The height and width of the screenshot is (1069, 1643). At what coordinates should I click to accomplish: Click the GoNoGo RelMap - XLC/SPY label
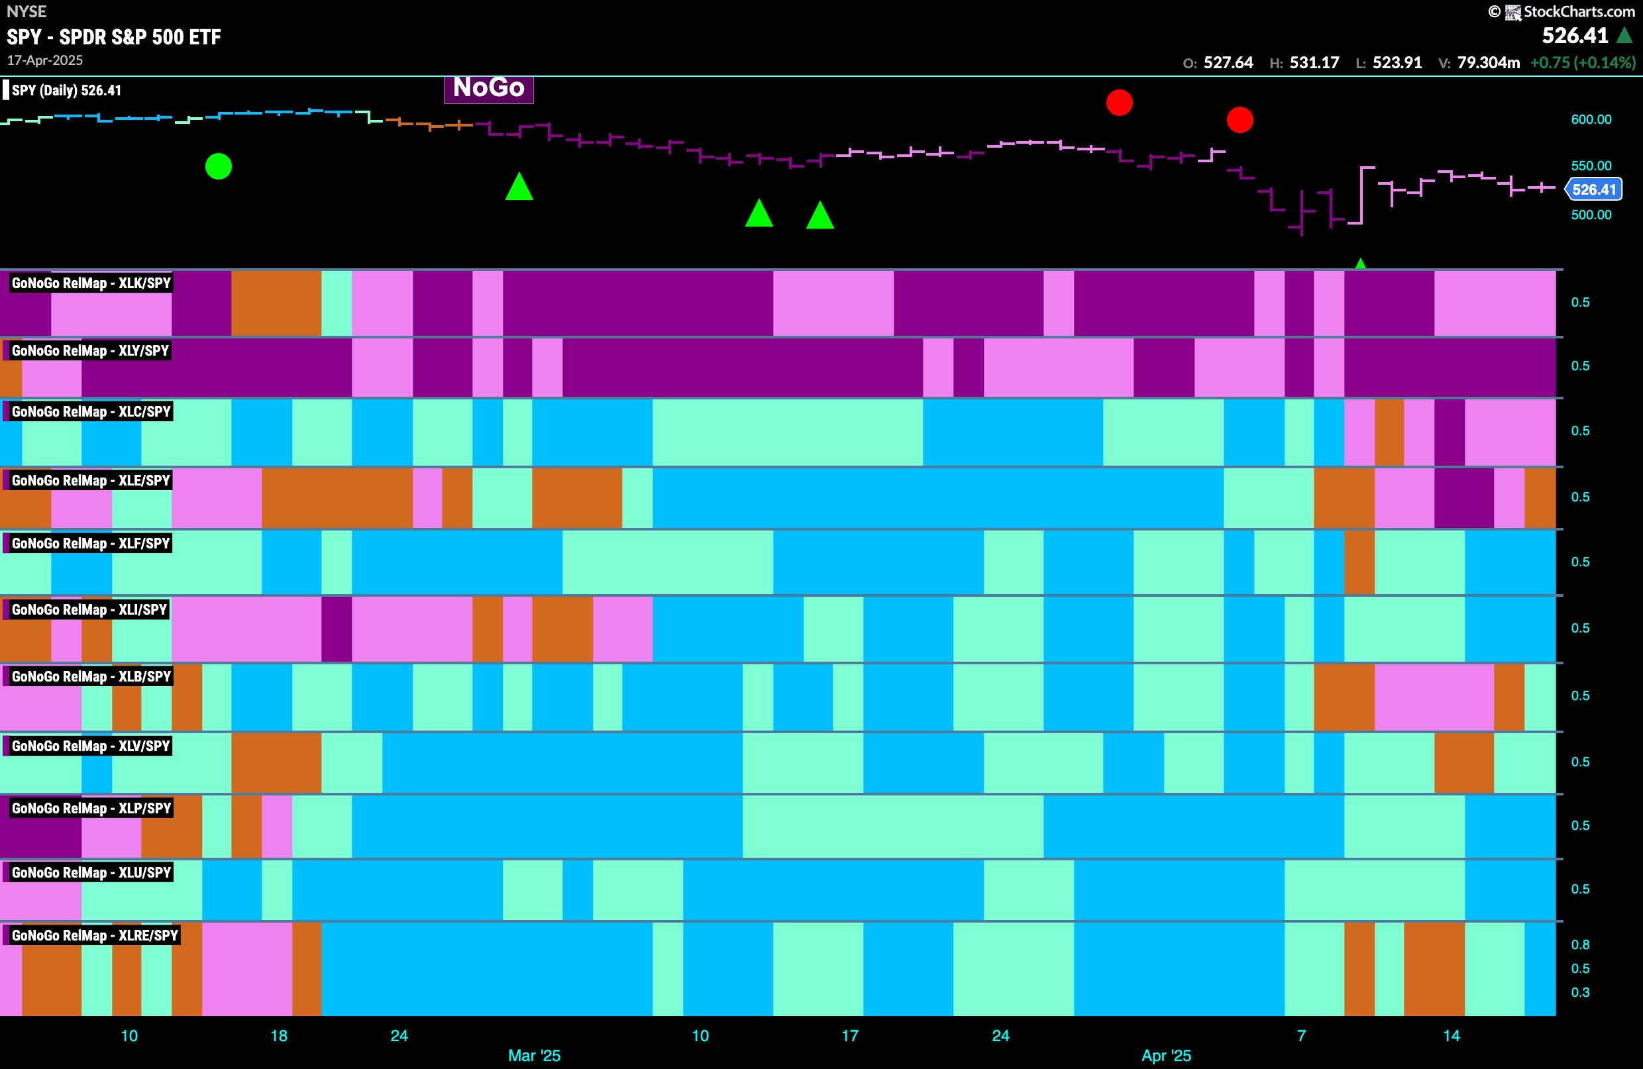coord(91,411)
